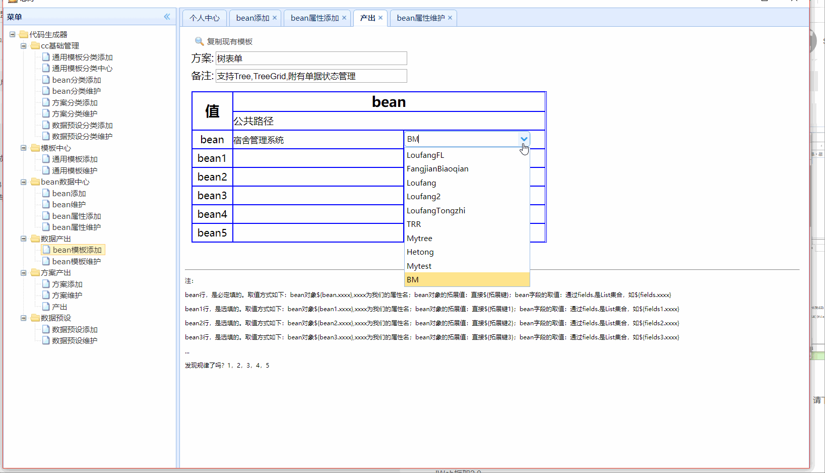825x473 pixels.
Task: Collapse the 代码生成器 root node
Action: [x=13, y=34]
